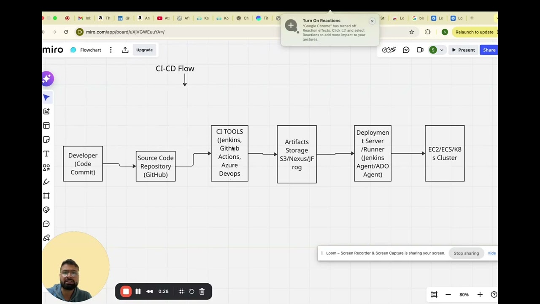Start a video call with camera icon

click(x=420, y=50)
